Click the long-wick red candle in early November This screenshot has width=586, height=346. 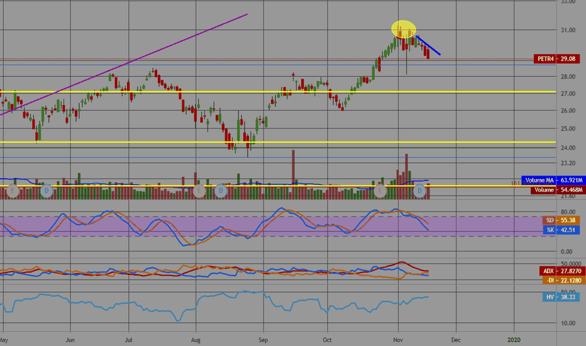pos(407,56)
